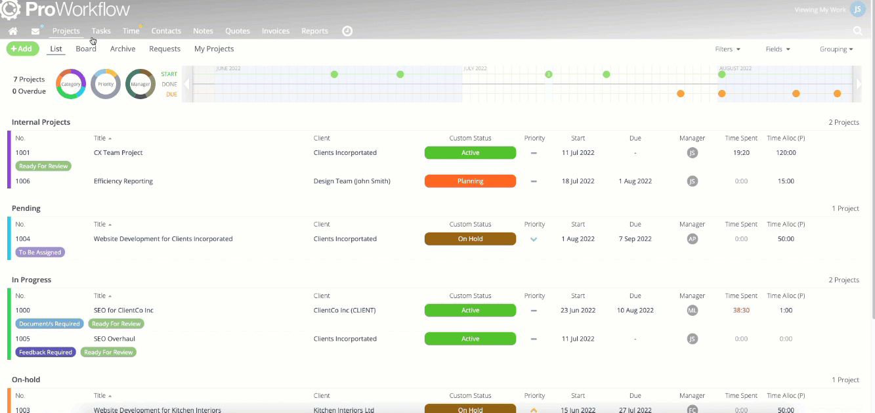Switch to the Archive tab
Viewport: 875px width, 413px height.
coord(123,49)
